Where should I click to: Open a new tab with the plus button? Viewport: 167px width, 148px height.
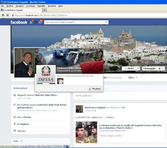[x=44, y=10]
